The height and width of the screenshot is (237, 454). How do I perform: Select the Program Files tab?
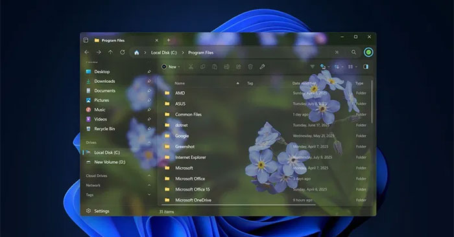pyautogui.click(x=126, y=40)
